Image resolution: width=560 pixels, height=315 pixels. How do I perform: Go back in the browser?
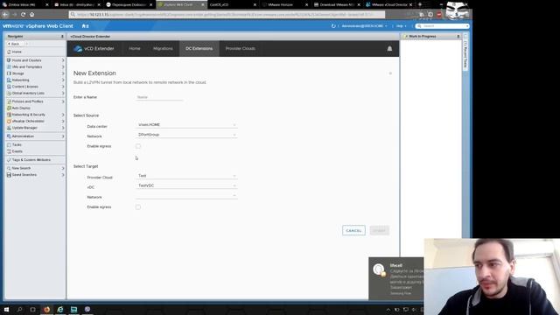(x=5, y=14)
